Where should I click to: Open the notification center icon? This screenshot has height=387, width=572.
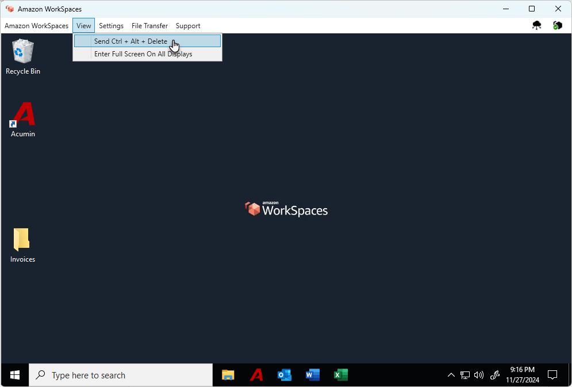pyautogui.click(x=552, y=375)
